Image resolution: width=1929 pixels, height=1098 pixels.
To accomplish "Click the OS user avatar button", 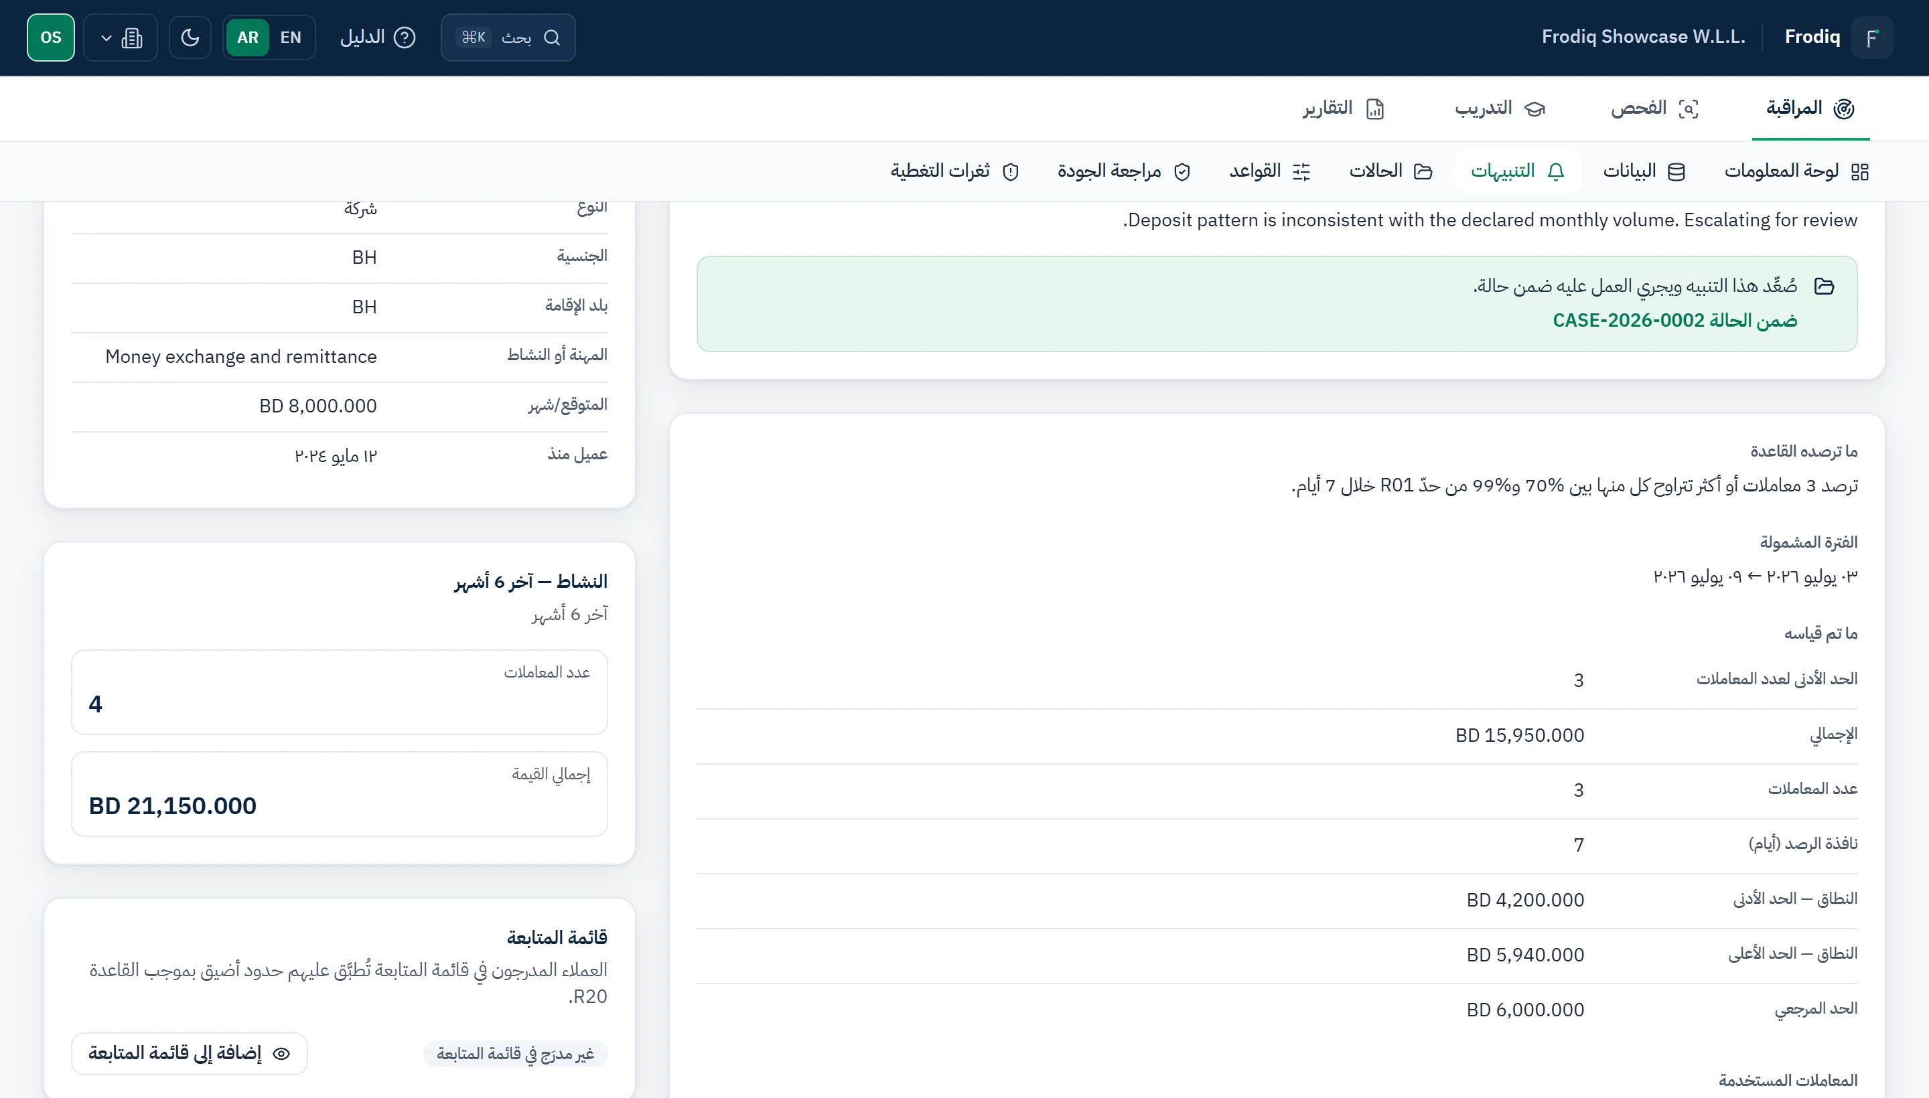I will point(50,37).
